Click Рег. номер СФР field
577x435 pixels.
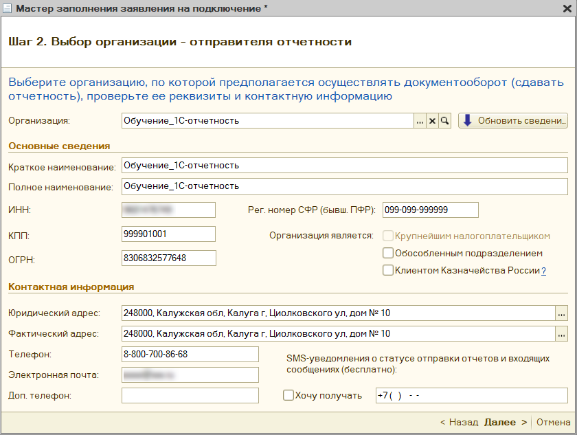(430, 210)
